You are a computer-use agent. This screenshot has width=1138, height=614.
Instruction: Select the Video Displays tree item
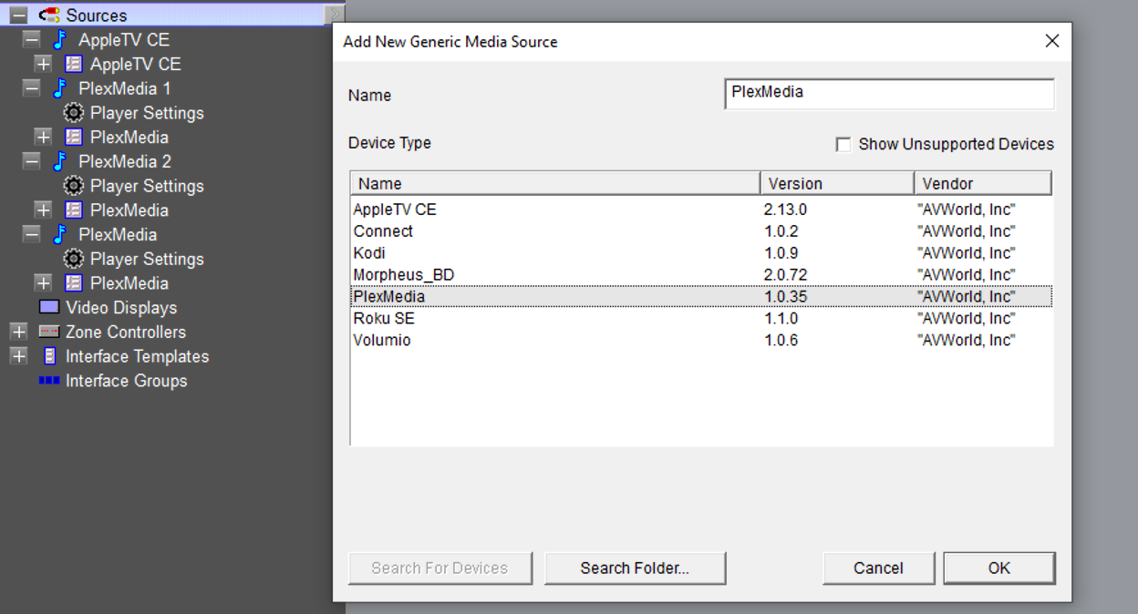pos(121,308)
